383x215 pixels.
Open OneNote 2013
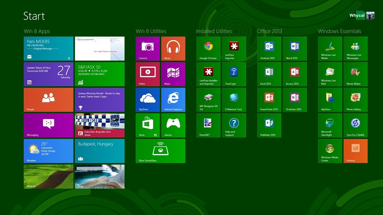pos(295,100)
